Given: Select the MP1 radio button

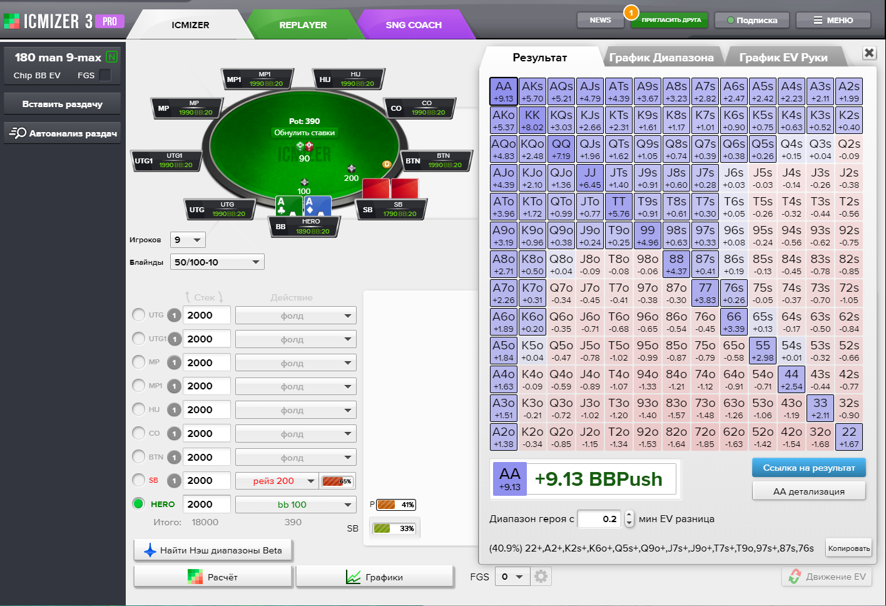Looking at the screenshot, I should coord(139,386).
